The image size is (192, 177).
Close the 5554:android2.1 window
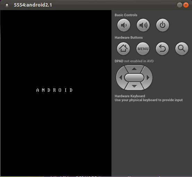coord(186,5)
